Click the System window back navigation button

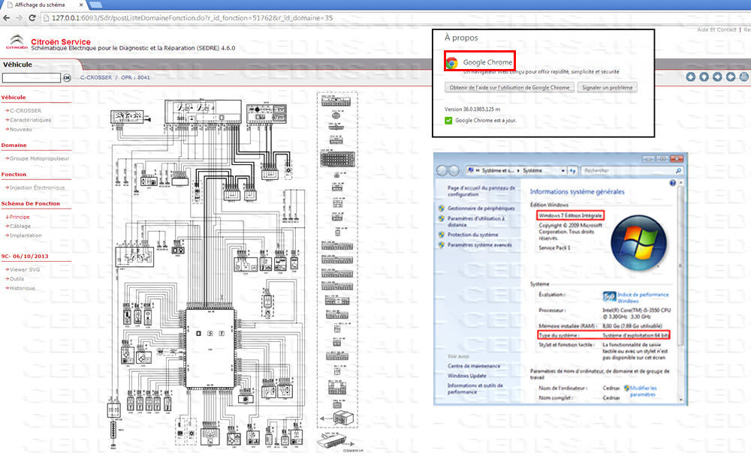tap(442, 171)
